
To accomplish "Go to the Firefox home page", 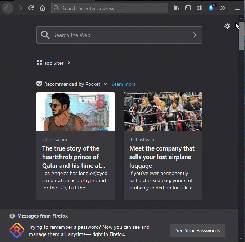I will point(43,8).
